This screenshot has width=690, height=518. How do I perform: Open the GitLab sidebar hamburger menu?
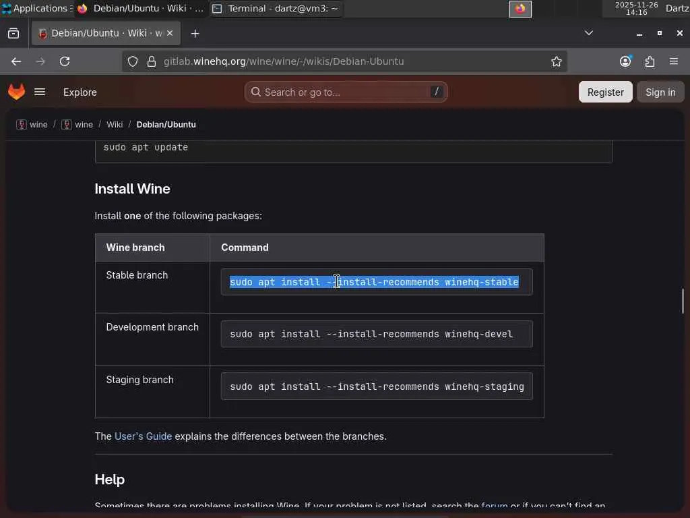(x=40, y=92)
